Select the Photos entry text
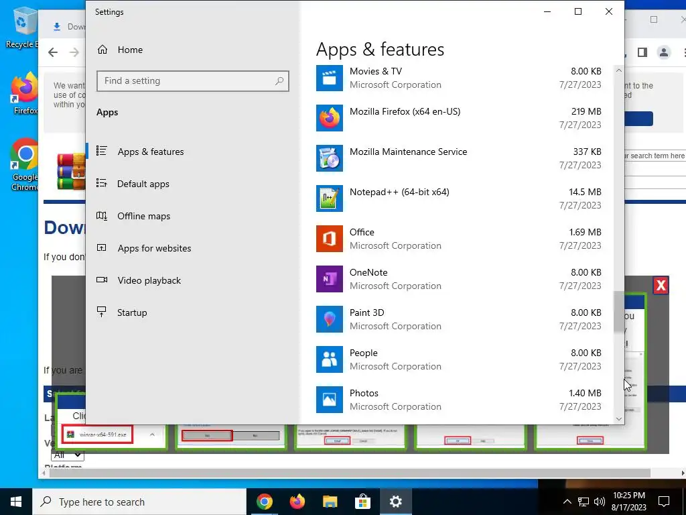Viewport: 686px width, 515px height. click(364, 393)
